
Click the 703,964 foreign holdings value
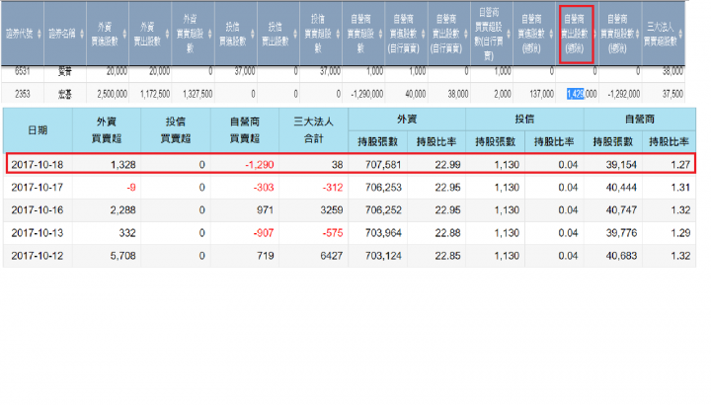[383, 233]
